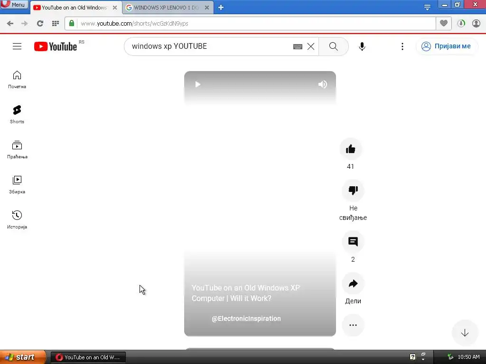Open the Speed Dial grid

56,23
